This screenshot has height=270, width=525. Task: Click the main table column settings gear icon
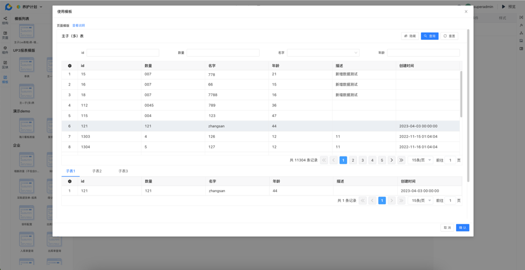coord(70,66)
